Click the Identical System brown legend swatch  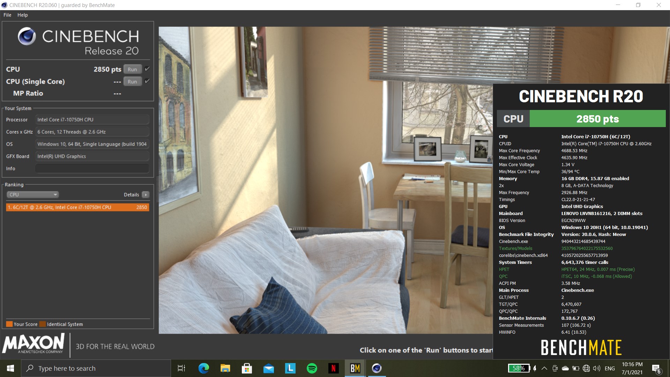43,324
